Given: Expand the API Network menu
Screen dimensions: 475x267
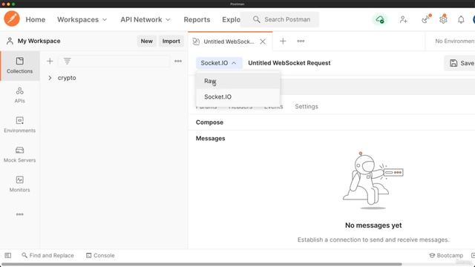Looking at the screenshot, I should [x=145, y=19].
